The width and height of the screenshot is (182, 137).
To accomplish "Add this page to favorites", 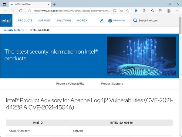I will point(128,11).
